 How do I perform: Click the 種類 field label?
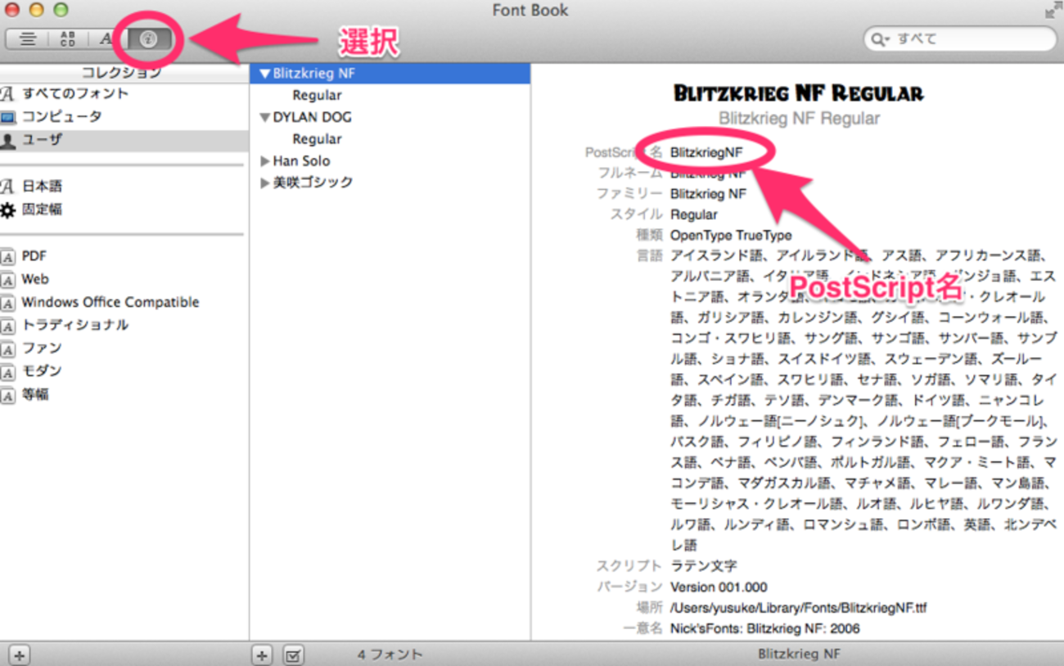(x=650, y=236)
